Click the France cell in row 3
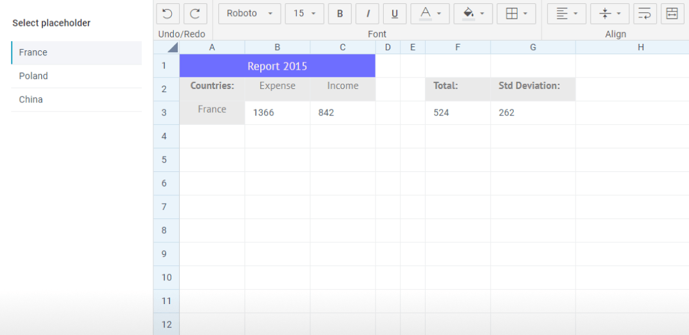Screen dimensions: 689x335 click(x=212, y=113)
